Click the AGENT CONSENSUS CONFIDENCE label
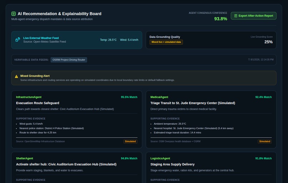Image resolution: width=288 pixels, height=183 pixels. click(x=208, y=13)
